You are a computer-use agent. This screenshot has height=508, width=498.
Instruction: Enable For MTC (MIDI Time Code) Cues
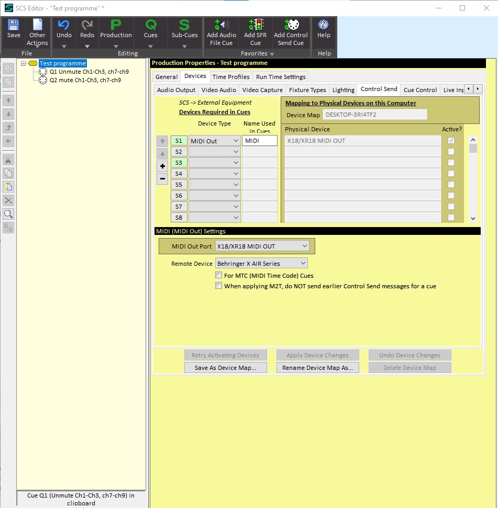pyautogui.click(x=219, y=275)
